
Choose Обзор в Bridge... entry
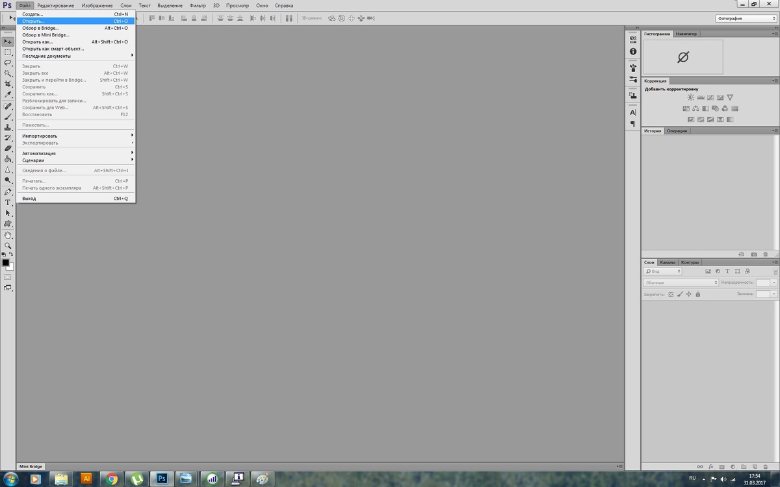(76, 28)
